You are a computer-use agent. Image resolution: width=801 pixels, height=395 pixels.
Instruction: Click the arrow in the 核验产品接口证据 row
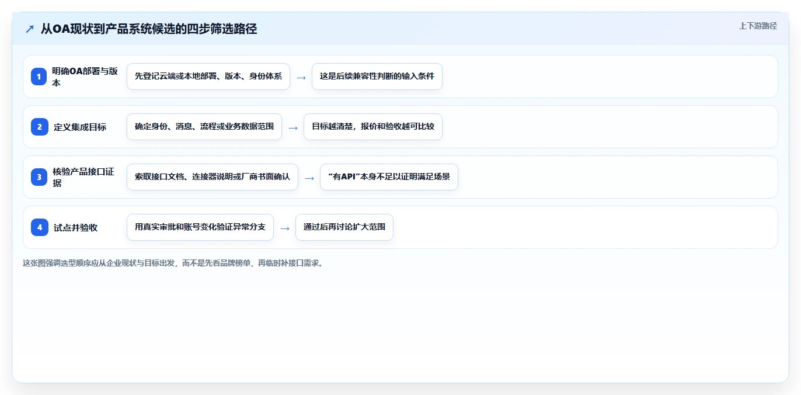(309, 178)
